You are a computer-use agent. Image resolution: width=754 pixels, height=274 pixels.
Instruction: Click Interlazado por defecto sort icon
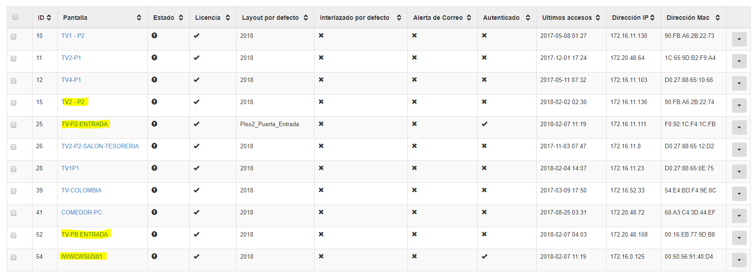tap(399, 18)
